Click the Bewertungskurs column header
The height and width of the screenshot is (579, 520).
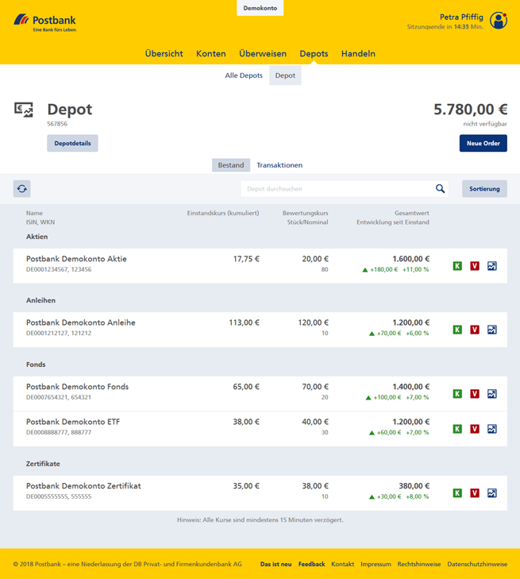coord(305,213)
